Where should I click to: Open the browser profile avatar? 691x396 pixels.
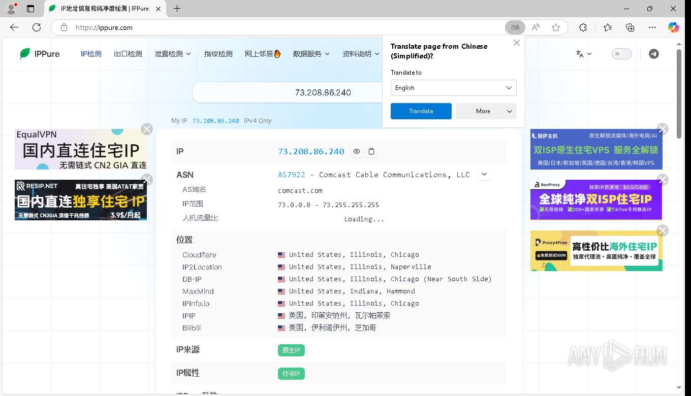coord(11,8)
